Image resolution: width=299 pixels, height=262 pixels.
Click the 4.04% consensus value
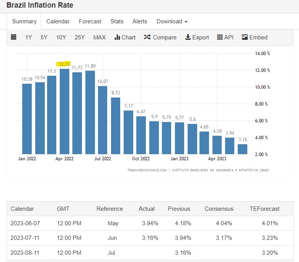pos(224,223)
